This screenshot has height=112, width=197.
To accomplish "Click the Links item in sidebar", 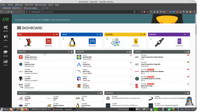I will click(6, 47).
